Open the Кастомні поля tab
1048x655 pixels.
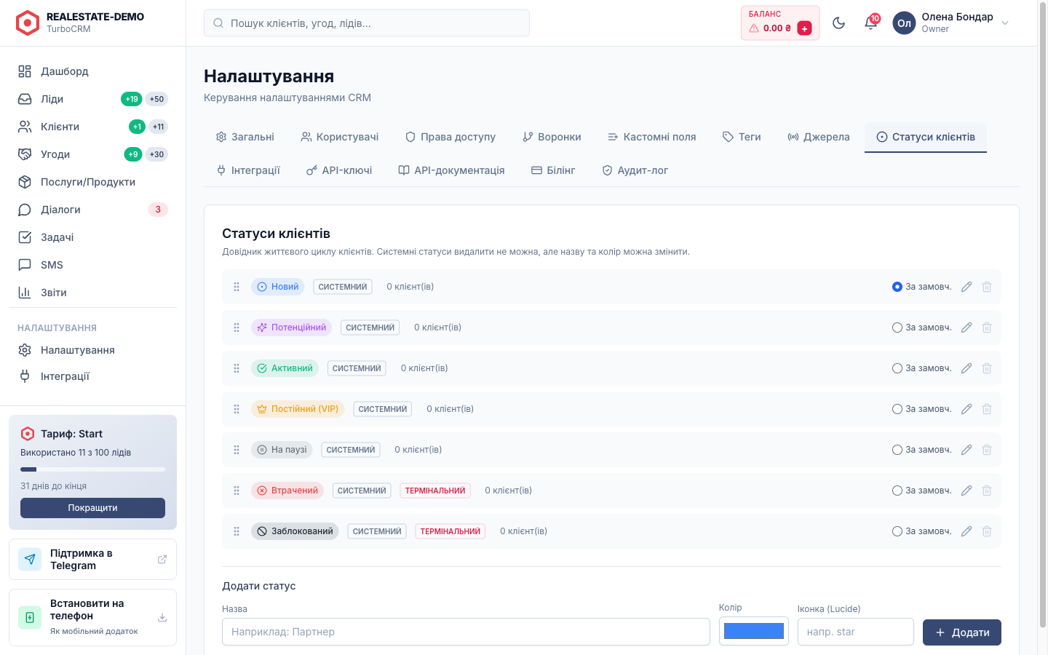pyautogui.click(x=652, y=137)
